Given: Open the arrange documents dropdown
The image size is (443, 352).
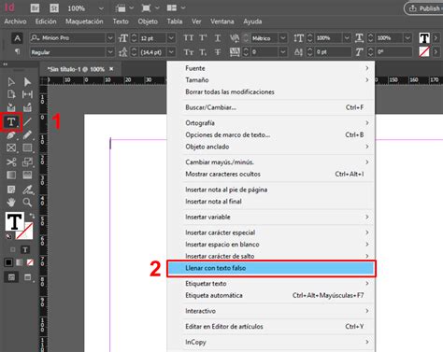Looking at the screenshot, I should click(x=183, y=7).
